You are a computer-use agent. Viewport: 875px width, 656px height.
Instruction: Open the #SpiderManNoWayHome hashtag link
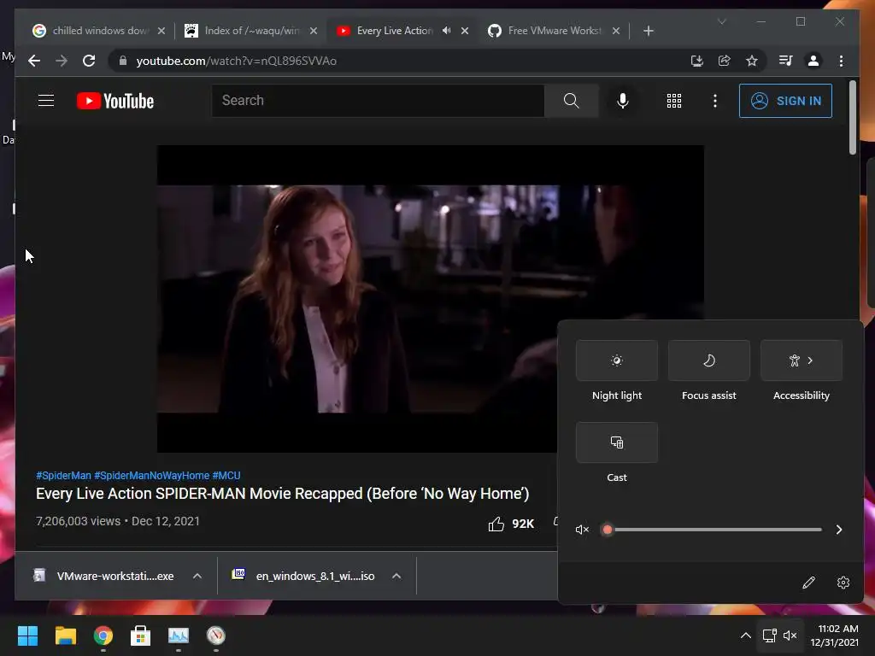[151, 475]
